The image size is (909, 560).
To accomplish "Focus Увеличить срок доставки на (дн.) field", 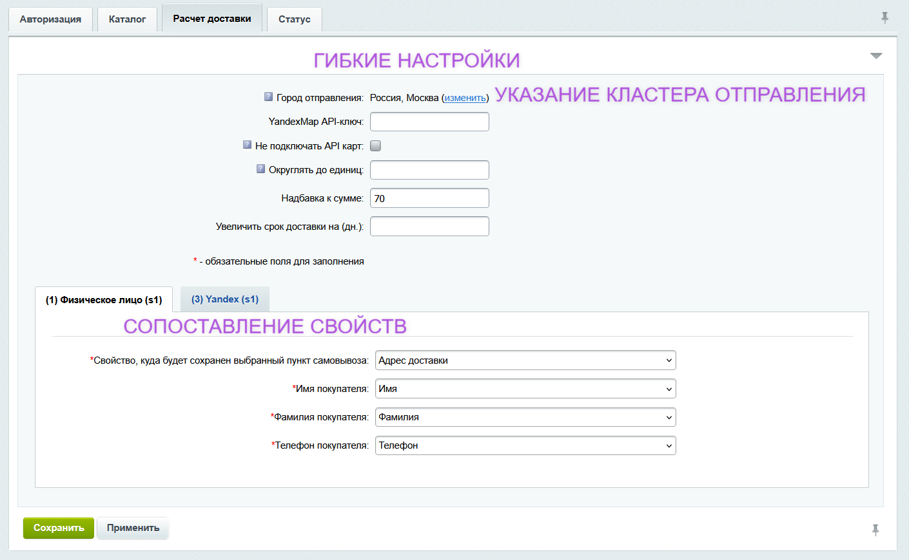I will (x=429, y=227).
